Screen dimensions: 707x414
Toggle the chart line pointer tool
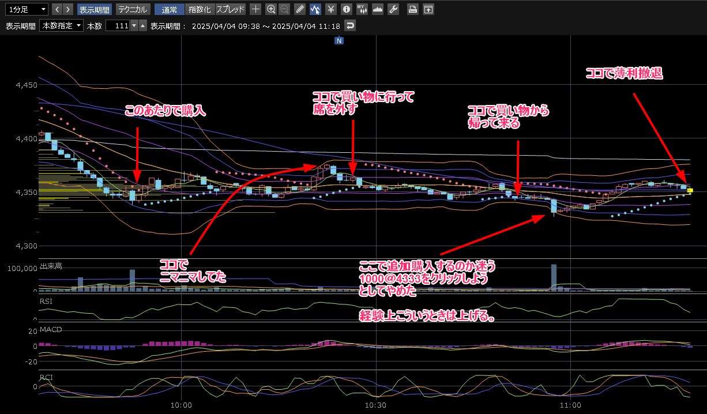point(315,9)
